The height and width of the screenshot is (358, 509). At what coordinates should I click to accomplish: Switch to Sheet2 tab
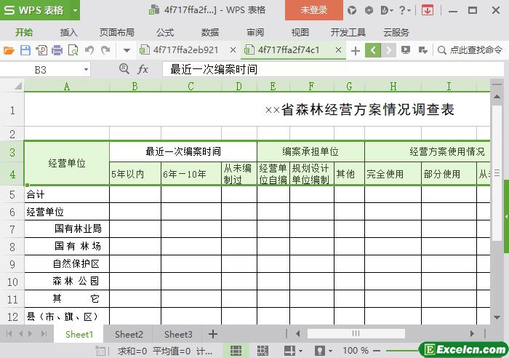(129, 334)
